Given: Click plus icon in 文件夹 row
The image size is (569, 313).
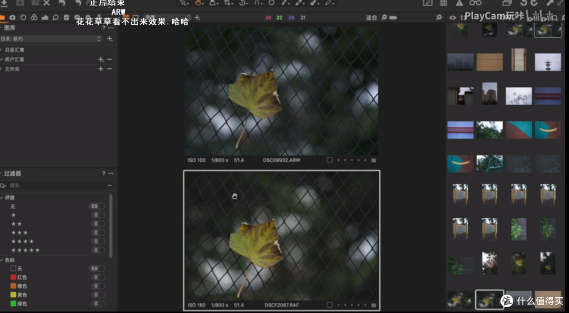Looking at the screenshot, I should [x=101, y=69].
